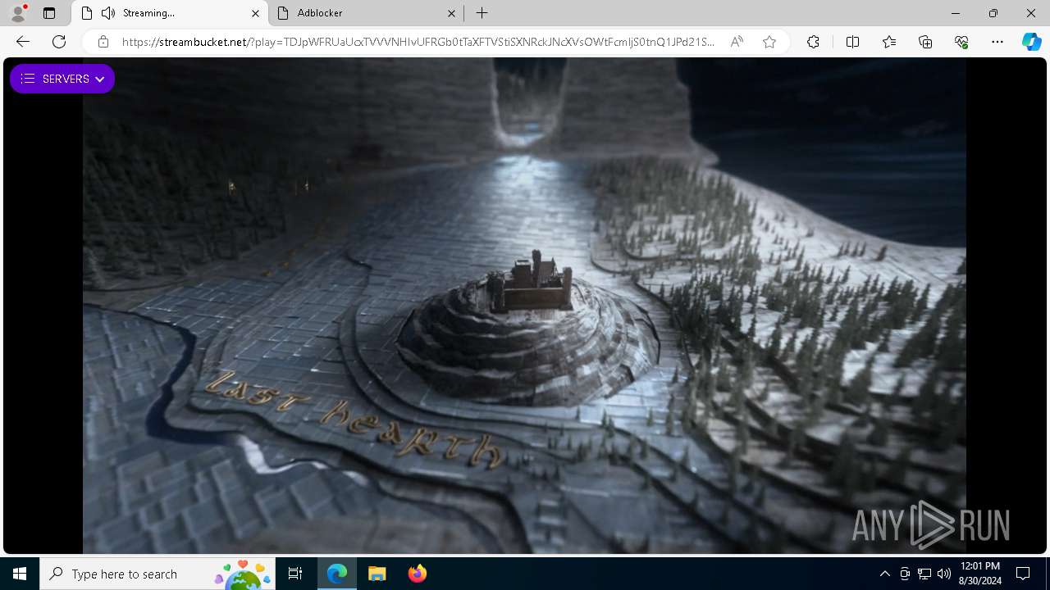Open File Explorer from taskbar
This screenshot has width=1050, height=590.
pos(377,574)
